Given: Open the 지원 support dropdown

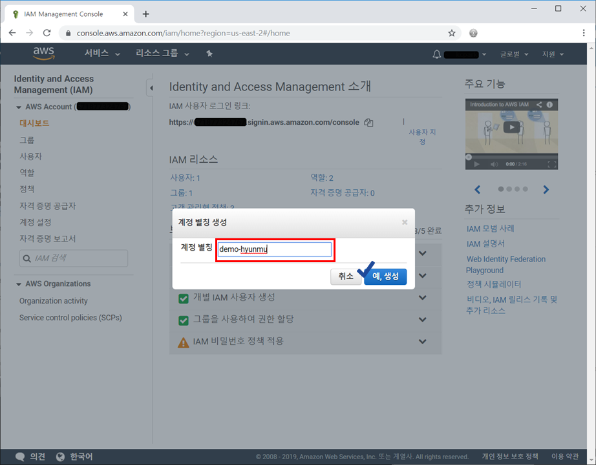Looking at the screenshot, I should coord(553,54).
